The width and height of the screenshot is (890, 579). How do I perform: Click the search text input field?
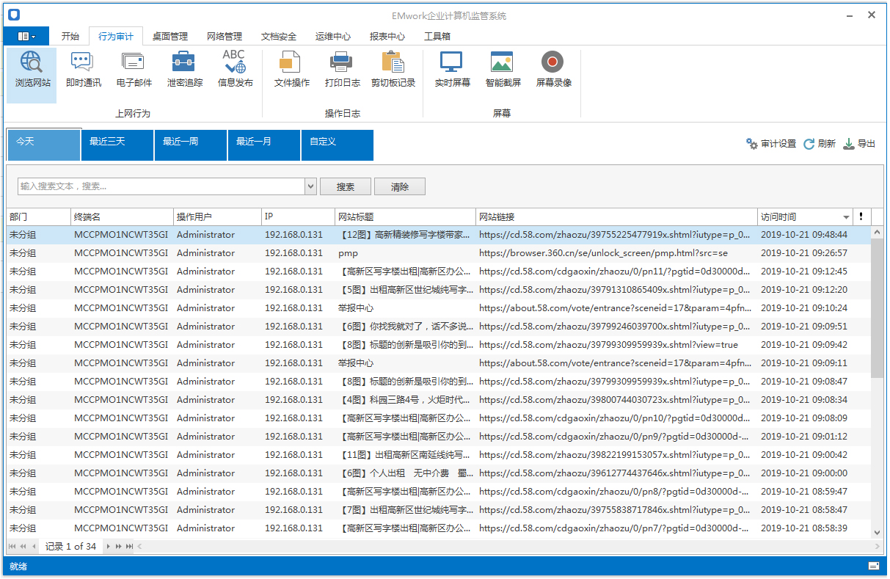pos(161,186)
